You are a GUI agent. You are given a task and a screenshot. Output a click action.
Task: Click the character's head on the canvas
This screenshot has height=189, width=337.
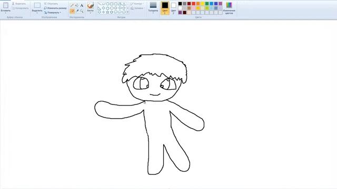(154, 78)
